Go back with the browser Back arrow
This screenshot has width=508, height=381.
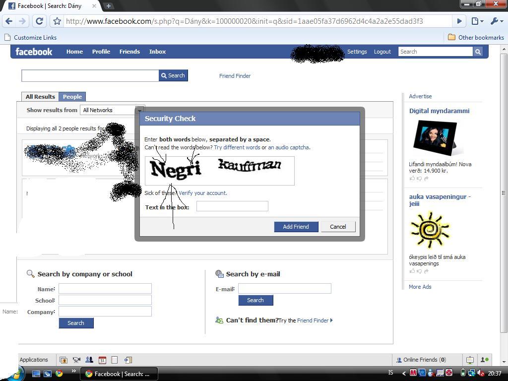point(9,21)
